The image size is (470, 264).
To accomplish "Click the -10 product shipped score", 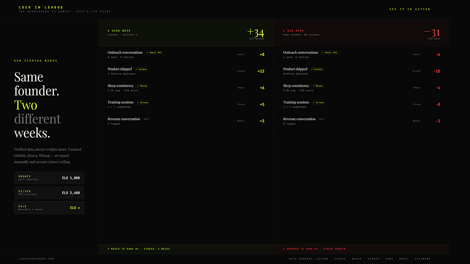I will click(437, 71).
